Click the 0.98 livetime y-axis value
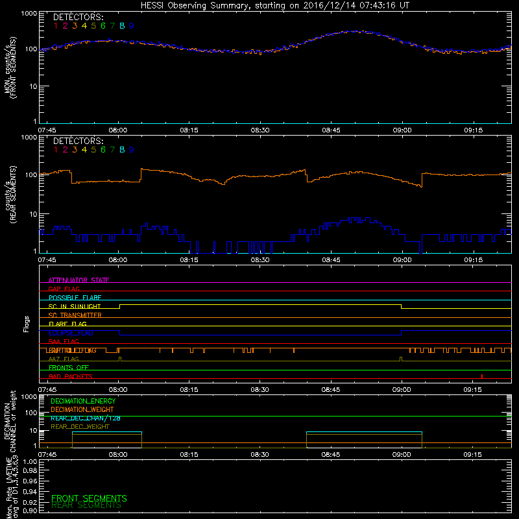 tap(30, 471)
